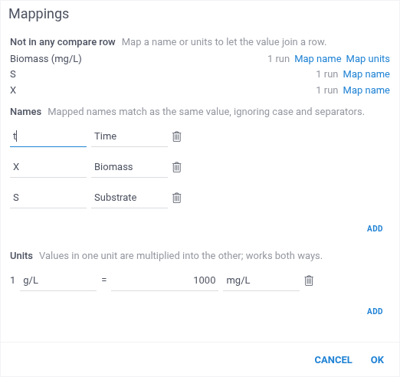Select the 'Biomass (mg/L)' unmapped entry
The width and height of the screenshot is (400, 377).
(x=46, y=59)
